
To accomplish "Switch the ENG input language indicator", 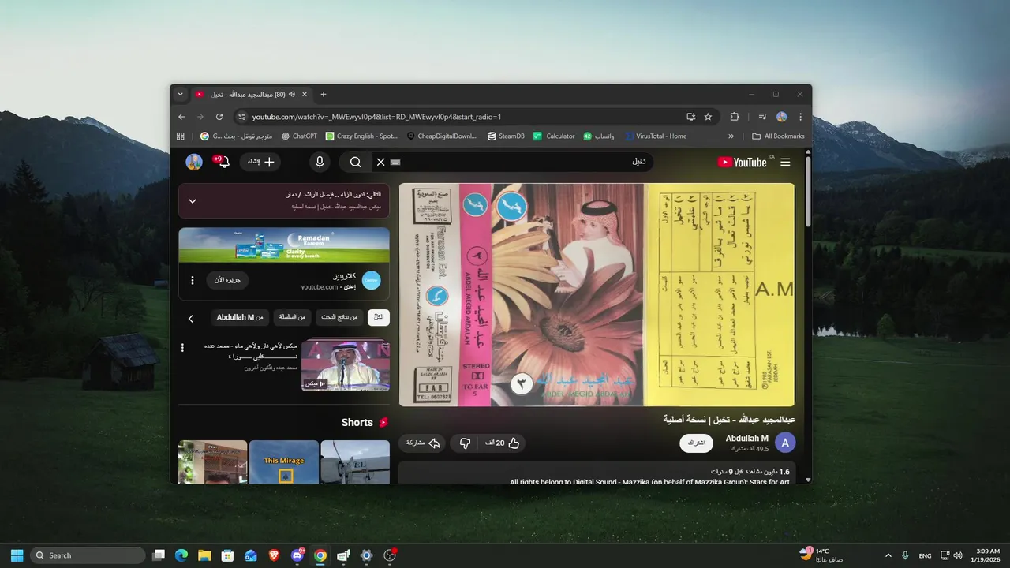I will pos(925,555).
